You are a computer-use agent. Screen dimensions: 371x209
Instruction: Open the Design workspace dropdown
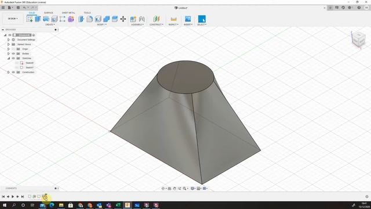[13, 19]
